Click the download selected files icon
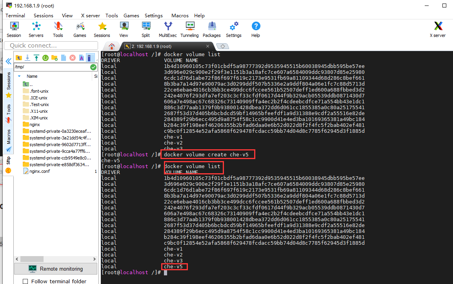This screenshot has height=284, width=453. (x=27, y=58)
